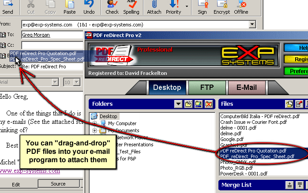Select PowerDesk - 0001.pdf file
The image size is (308, 193).
[x=244, y=174]
